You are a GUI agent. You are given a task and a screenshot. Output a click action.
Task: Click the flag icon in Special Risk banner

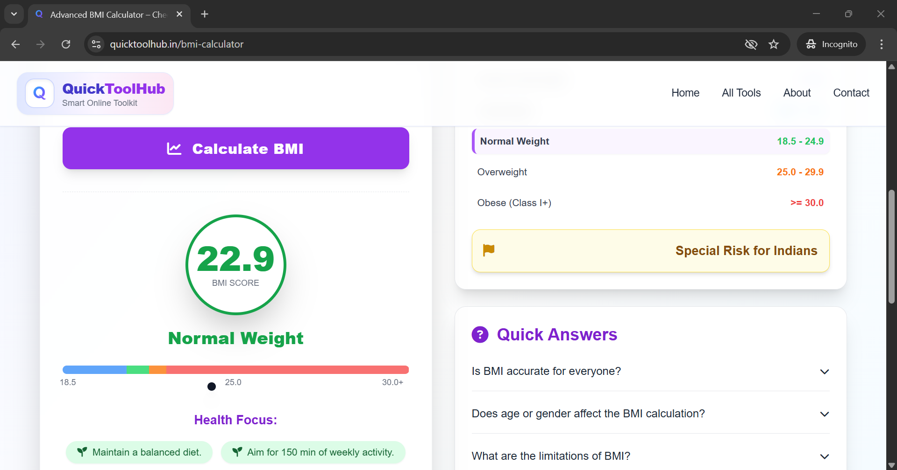(x=489, y=250)
